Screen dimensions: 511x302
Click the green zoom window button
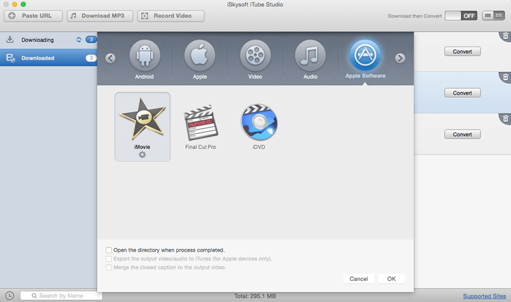[24, 4]
